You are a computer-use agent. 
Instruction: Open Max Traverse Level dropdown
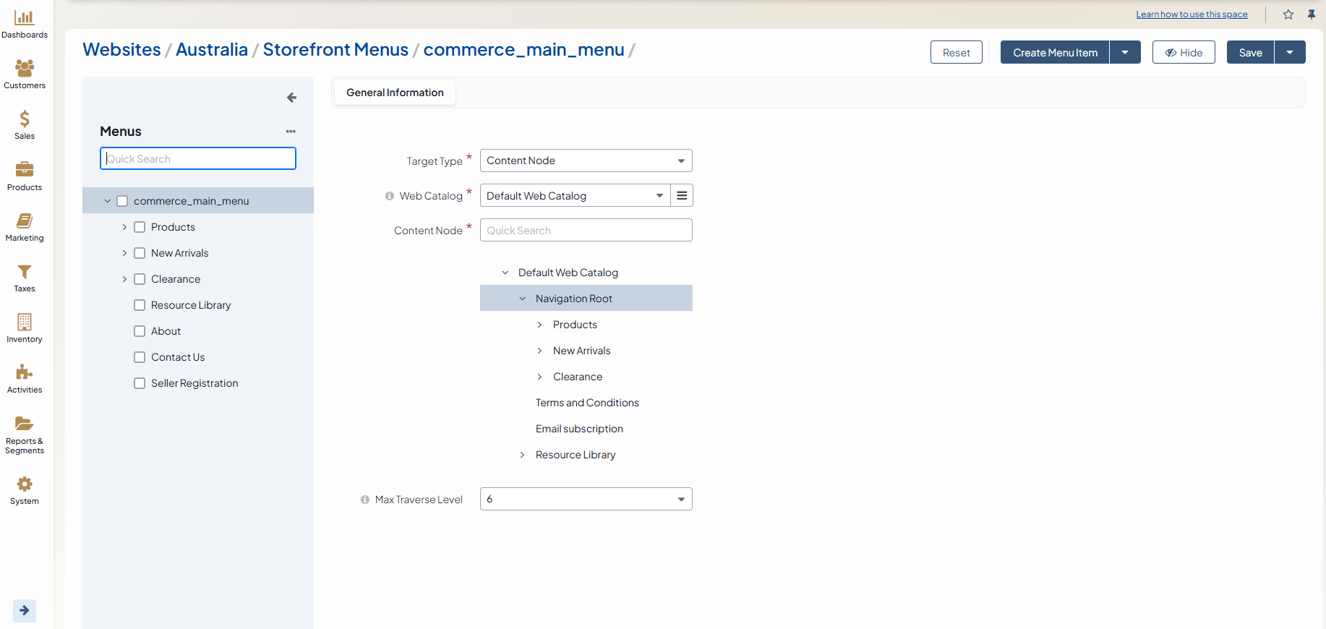click(586, 499)
